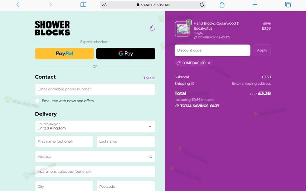Screen dimensions: 306x191
Task: Click the Last name field
Action: 126,141
